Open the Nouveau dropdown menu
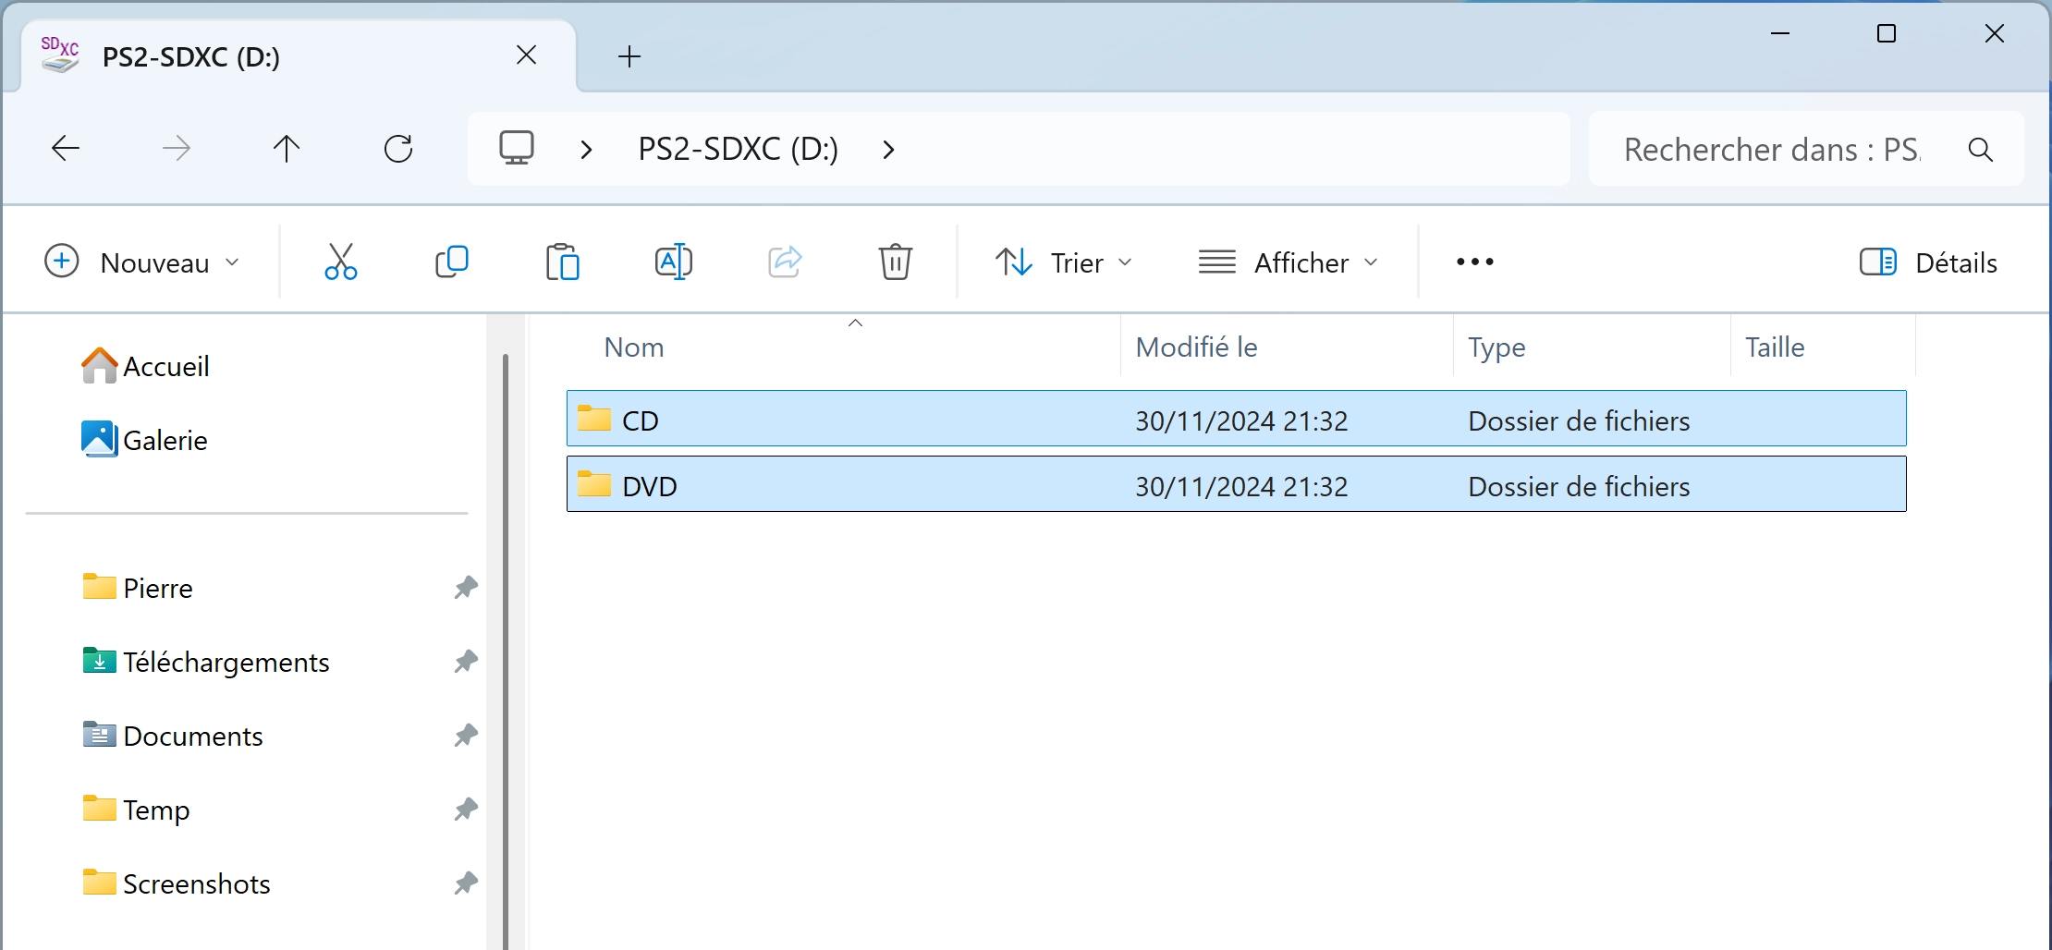This screenshot has height=950, width=2052. click(143, 262)
